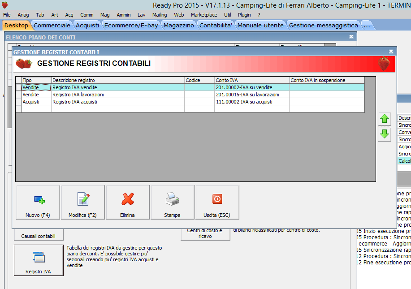Viewport: 411px width, 289px height.
Task: Close the Gestione Registri Contabili dialog
Action: pos(391,52)
